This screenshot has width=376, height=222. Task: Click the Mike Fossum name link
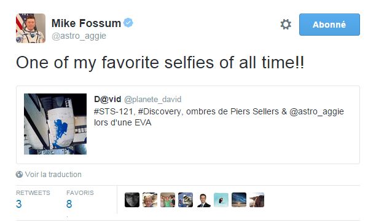(87, 23)
